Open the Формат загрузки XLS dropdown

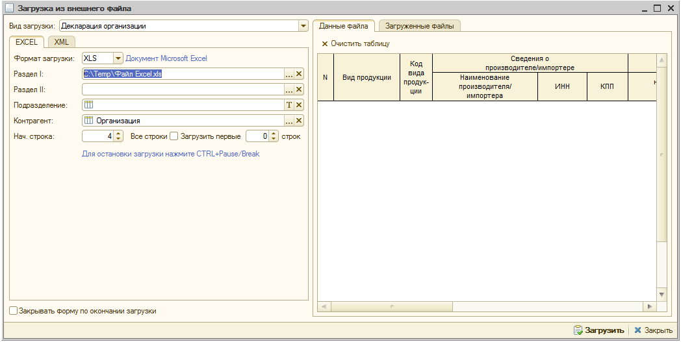[x=118, y=58]
